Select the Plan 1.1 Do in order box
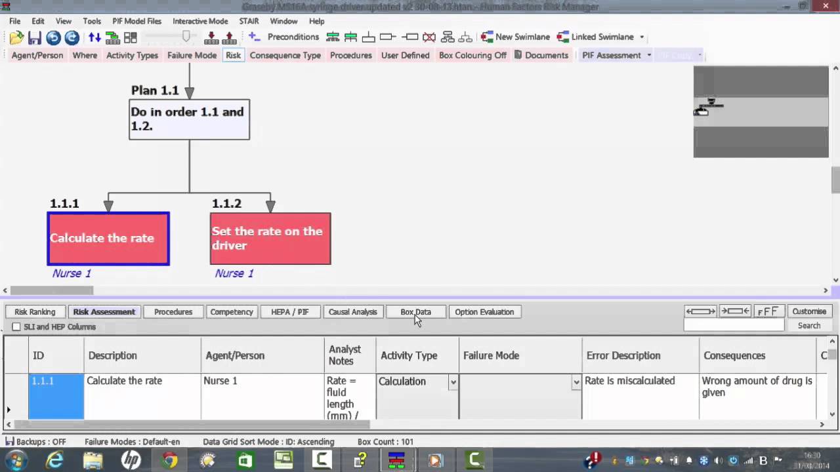 tap(189, 119)
